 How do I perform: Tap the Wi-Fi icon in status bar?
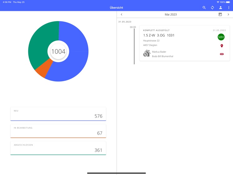218,2
